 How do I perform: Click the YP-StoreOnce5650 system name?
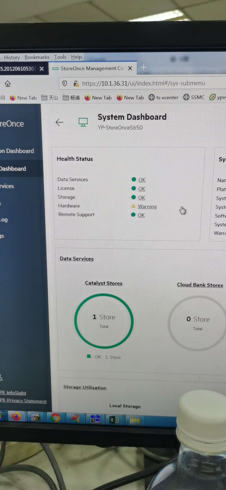[x=120, y=127]
